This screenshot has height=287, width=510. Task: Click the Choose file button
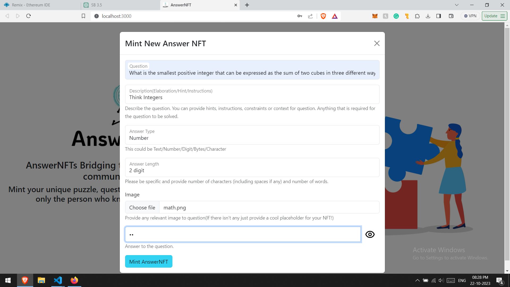[142, 207]
